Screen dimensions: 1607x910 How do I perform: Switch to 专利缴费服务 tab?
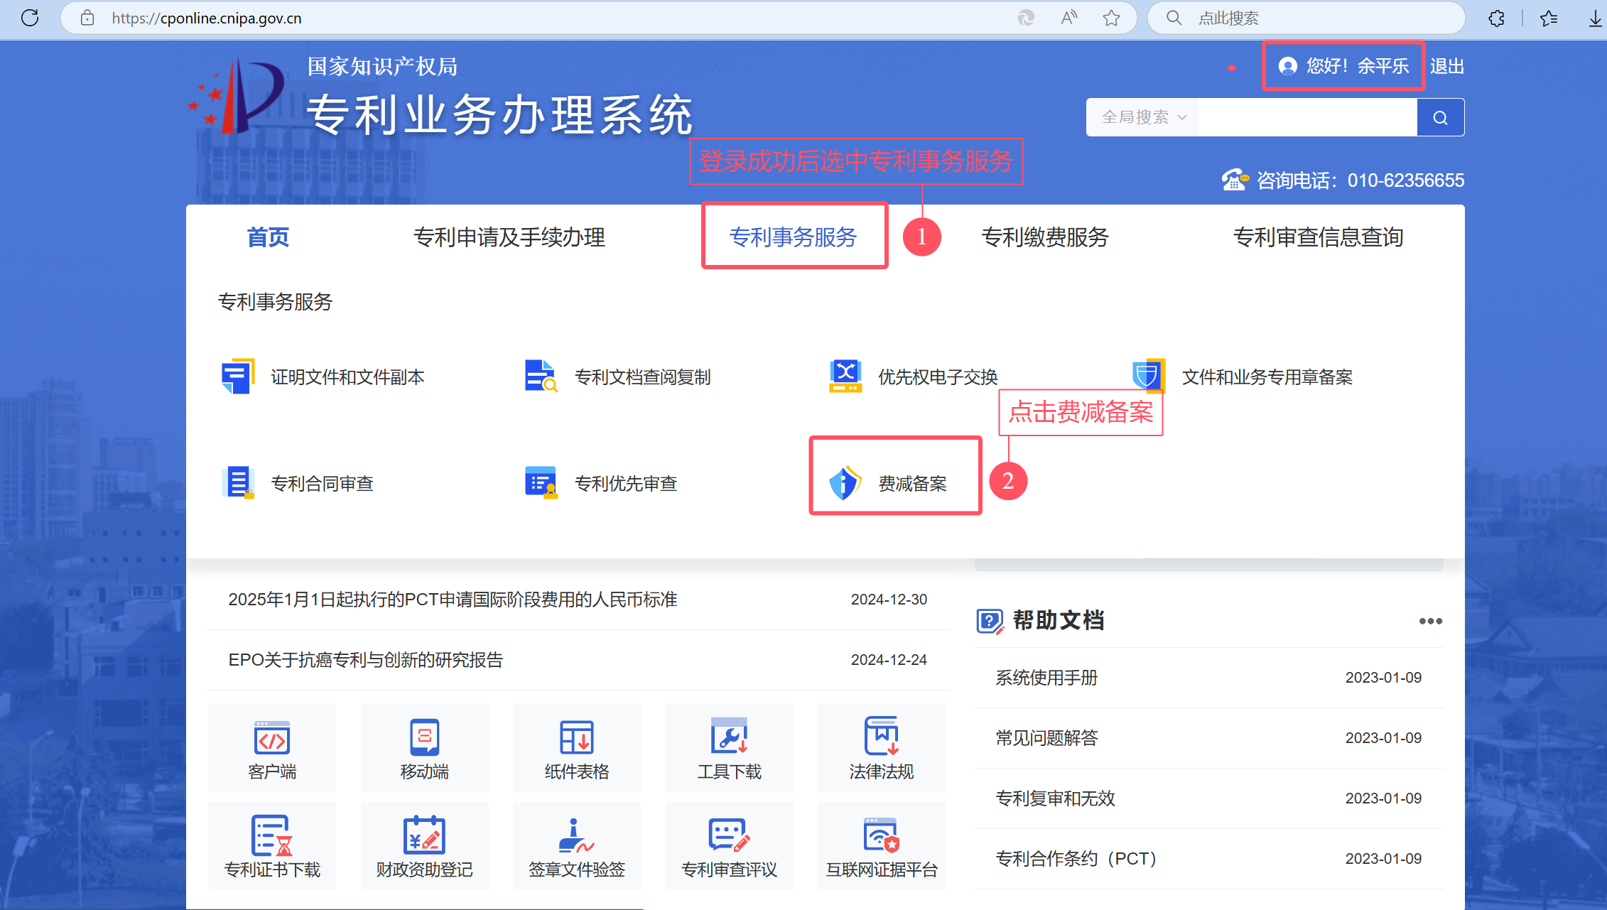point(1044,237)
